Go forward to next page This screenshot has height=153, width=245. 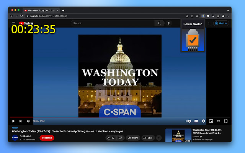coord(16,16)
